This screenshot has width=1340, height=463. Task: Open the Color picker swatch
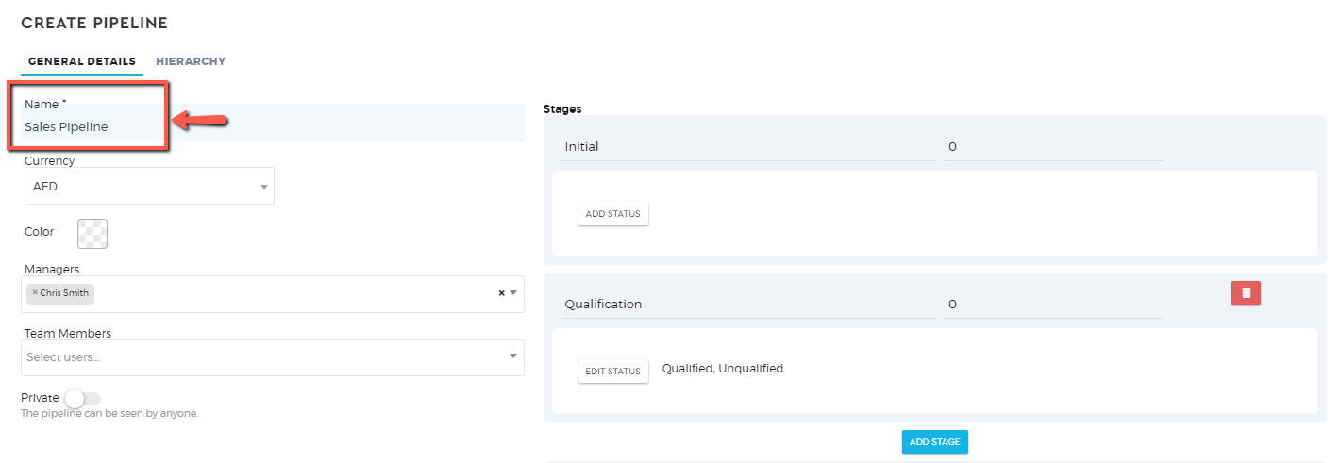tap(92, 233)
